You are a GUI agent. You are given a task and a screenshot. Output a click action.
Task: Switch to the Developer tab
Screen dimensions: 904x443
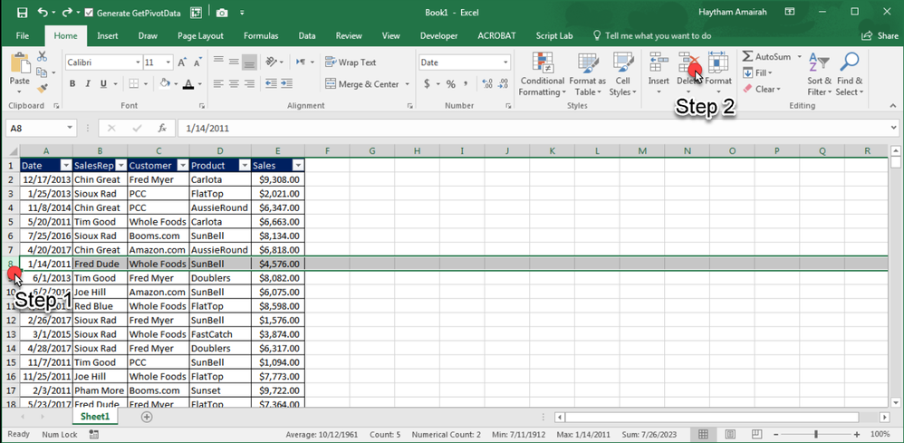(438, 35)
